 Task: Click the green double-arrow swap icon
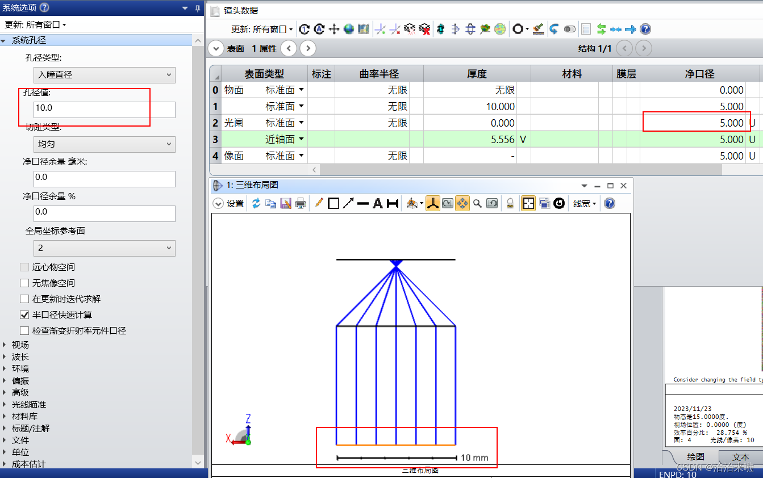(x=601, y=29)
